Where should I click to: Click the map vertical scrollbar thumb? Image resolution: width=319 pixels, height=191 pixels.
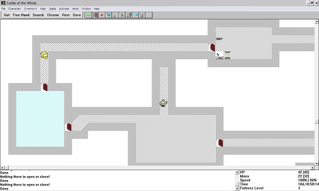[x=317, y=121]
